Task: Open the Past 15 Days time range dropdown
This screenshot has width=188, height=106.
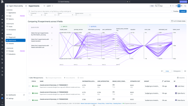Action: tap(162, 6)
